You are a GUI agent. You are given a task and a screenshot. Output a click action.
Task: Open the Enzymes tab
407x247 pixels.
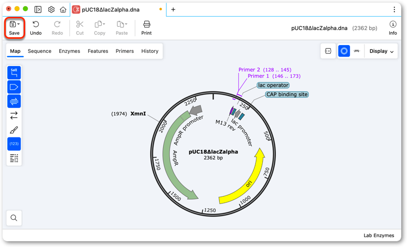pyautogui.click(x=69, y=51)
